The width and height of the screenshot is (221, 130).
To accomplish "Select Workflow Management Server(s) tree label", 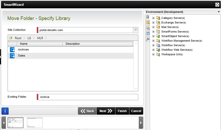I will pos(182,41).
